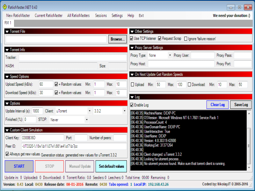Select the RM 1 tab
255x191 pixels.
(8, 23)
